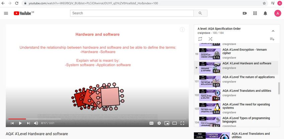Screen dimensions: 284x139
Task: Bookmark this page with the star icon
Action: (264, 3)
